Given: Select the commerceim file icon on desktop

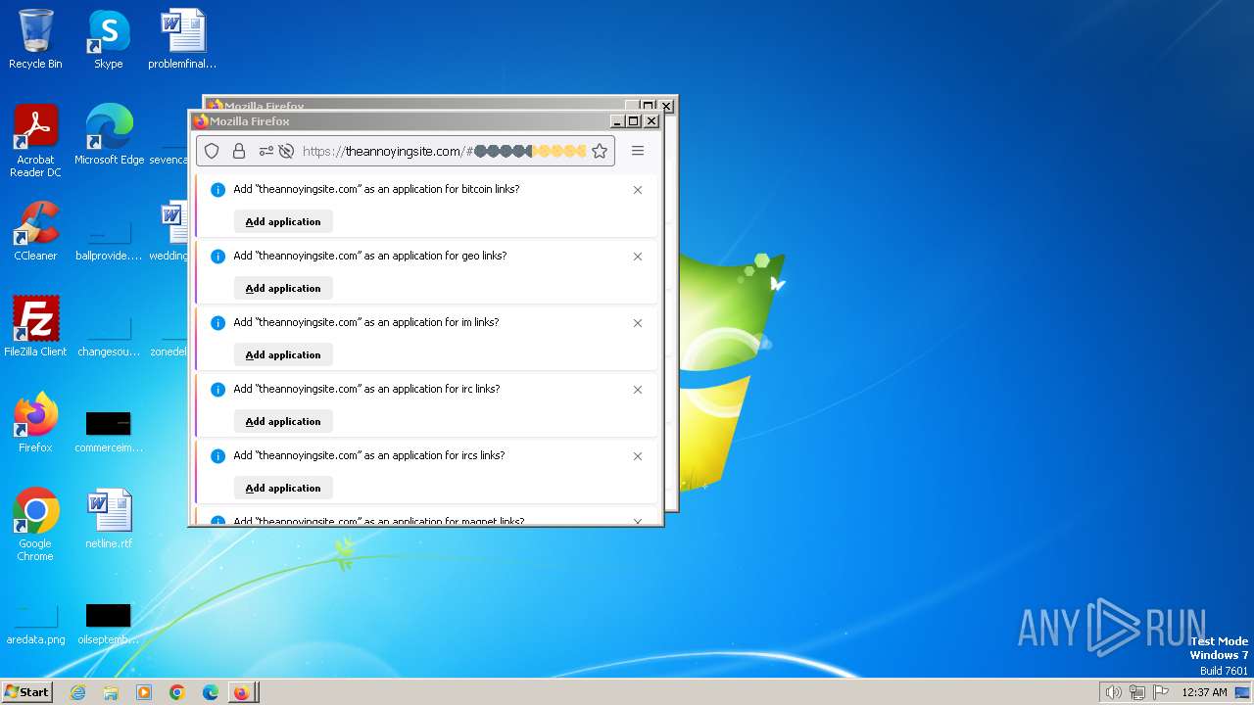Looking at the screenshot, I should click(109, 431).
